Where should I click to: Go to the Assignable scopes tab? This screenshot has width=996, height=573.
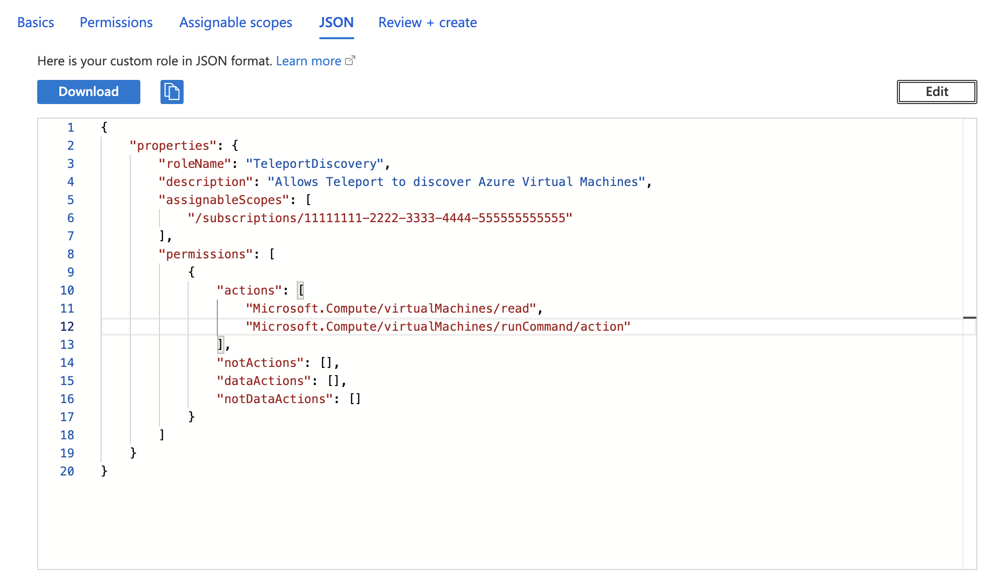[235, 22]
